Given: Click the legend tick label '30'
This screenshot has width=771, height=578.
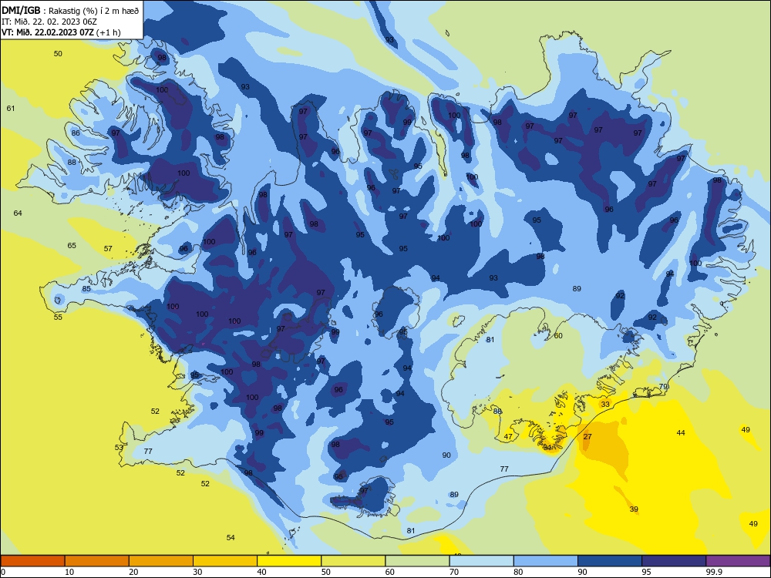Looking at the screenshot, I should click(x=197, y=572).
